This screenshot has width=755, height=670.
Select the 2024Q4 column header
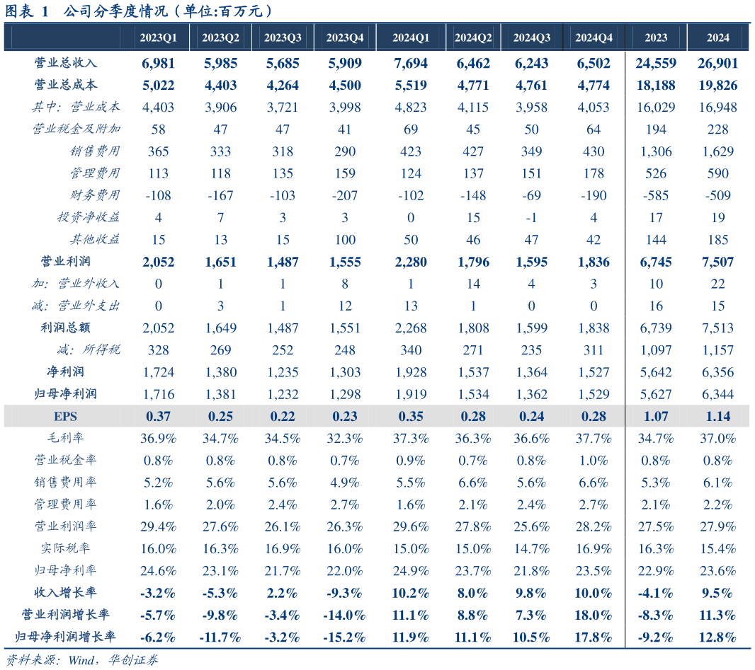(x=594, y=37)
